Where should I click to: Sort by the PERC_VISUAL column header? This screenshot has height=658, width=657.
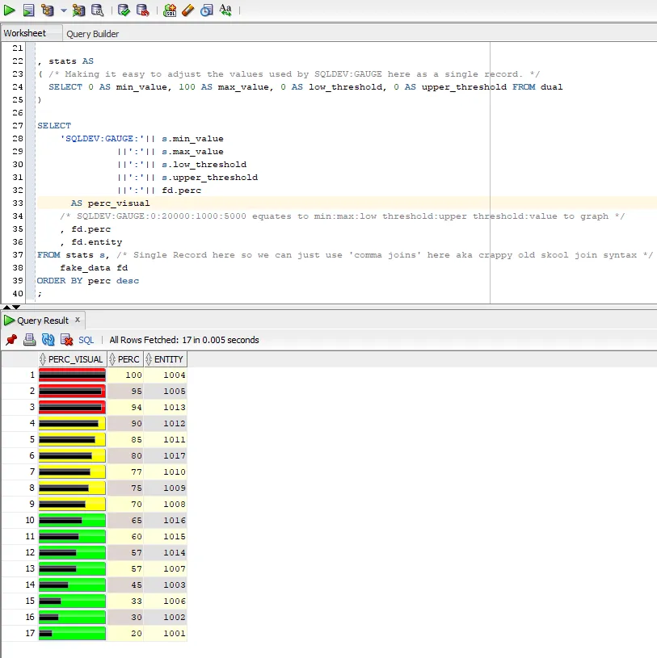(75, 359)
